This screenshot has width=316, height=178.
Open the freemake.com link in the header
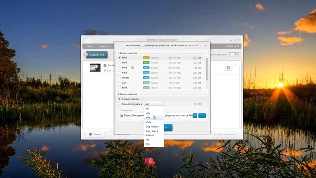click(x=230, y=46)
